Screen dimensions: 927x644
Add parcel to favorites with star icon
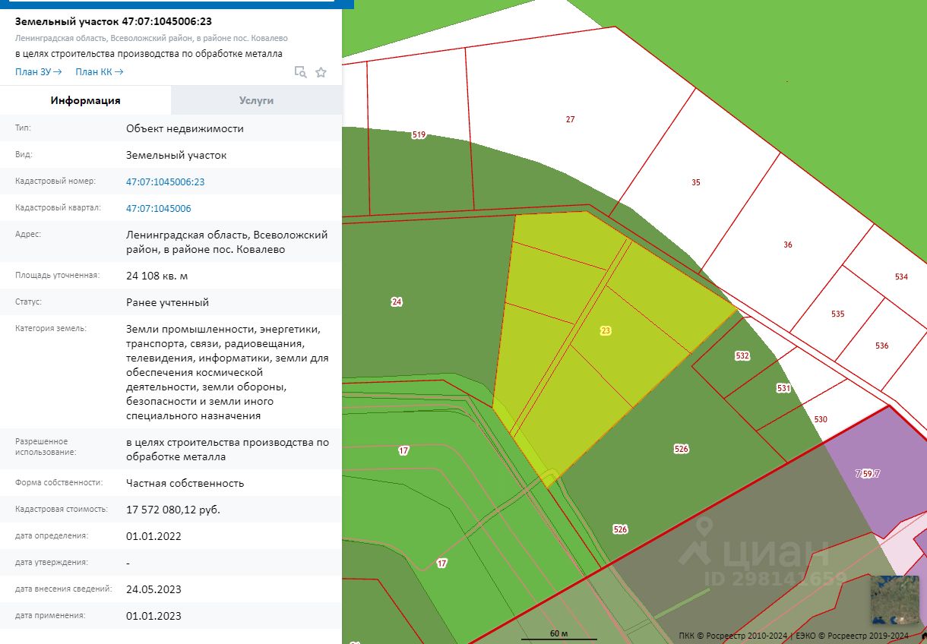pyautogui.click(x=321, y=72)
